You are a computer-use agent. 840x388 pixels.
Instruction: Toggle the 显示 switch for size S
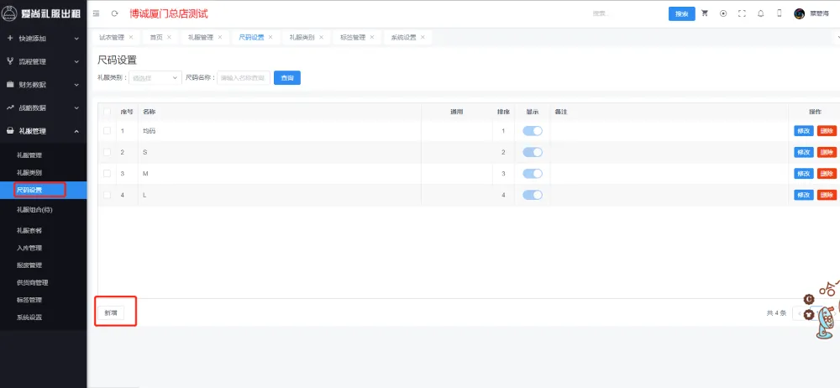coord(533,152)
